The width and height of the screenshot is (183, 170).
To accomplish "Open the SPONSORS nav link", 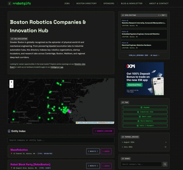I will click(x=109, y=4).
